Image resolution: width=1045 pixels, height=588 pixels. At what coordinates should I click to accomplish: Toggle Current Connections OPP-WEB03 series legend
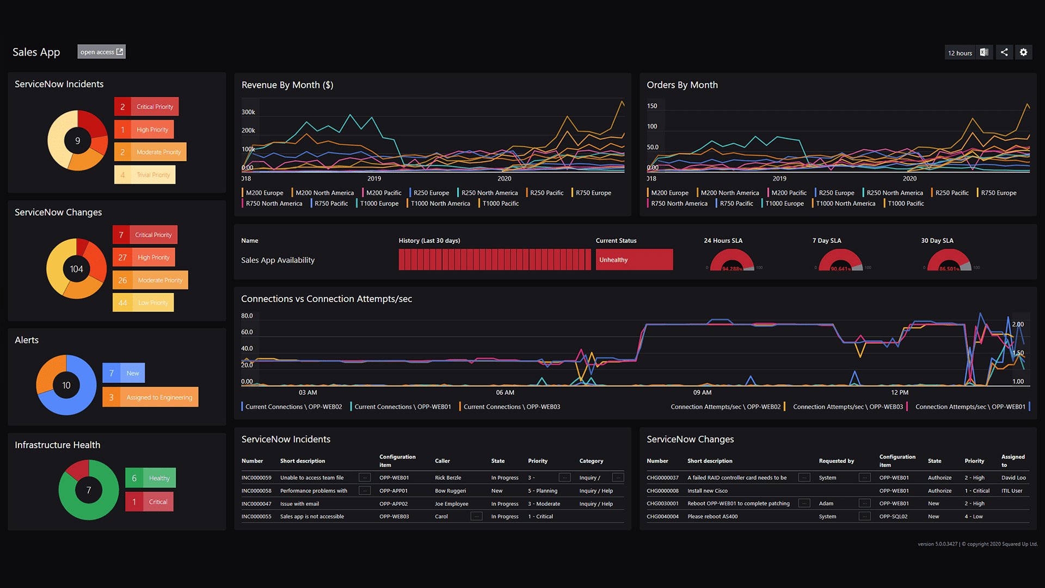point(511,407)
